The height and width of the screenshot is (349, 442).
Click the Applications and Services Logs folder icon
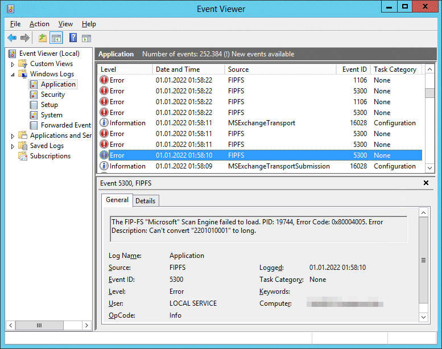23,136
